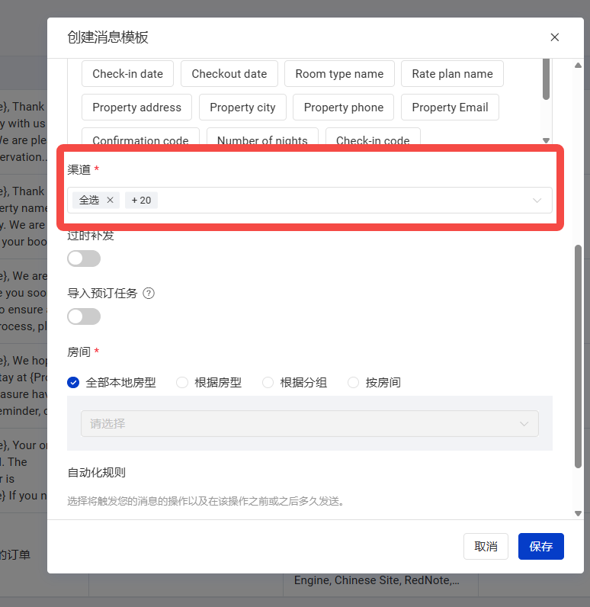This screenshot has width=590, height=607.
Task: Click the variable list scrollbar down arrow
Action: [x=546, y=140]
